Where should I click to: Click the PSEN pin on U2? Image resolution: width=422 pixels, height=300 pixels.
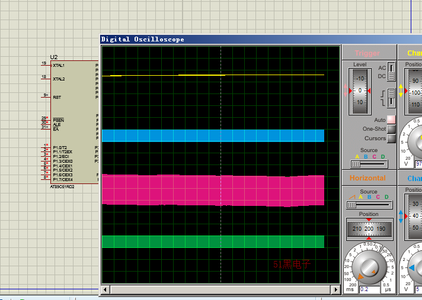pyautogui.click(x=58, y=120)
